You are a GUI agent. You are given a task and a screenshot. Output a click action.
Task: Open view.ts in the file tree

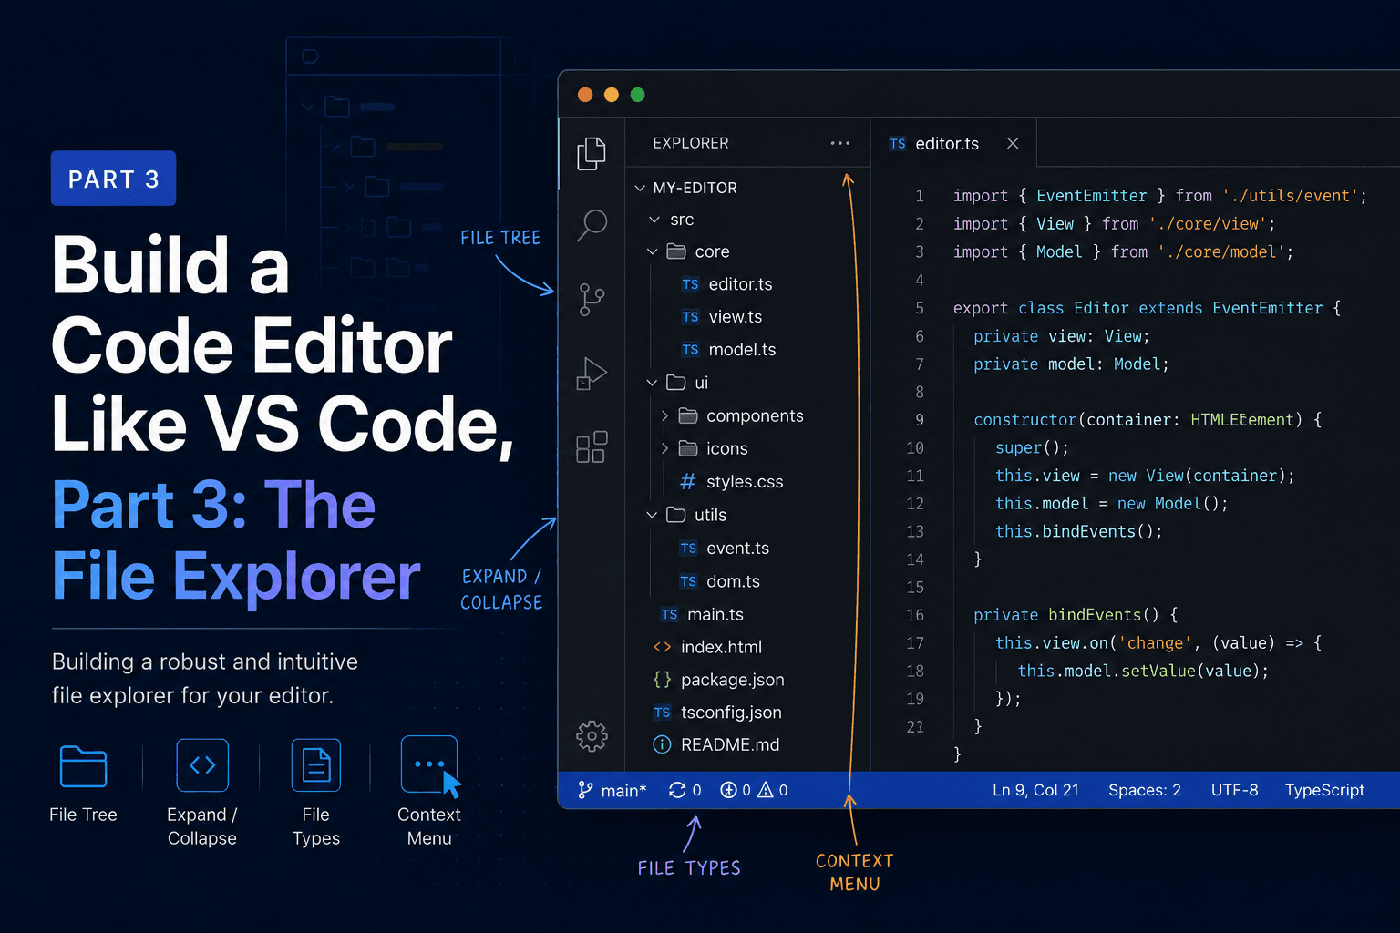pyautogui.click(x=736, y=317)
